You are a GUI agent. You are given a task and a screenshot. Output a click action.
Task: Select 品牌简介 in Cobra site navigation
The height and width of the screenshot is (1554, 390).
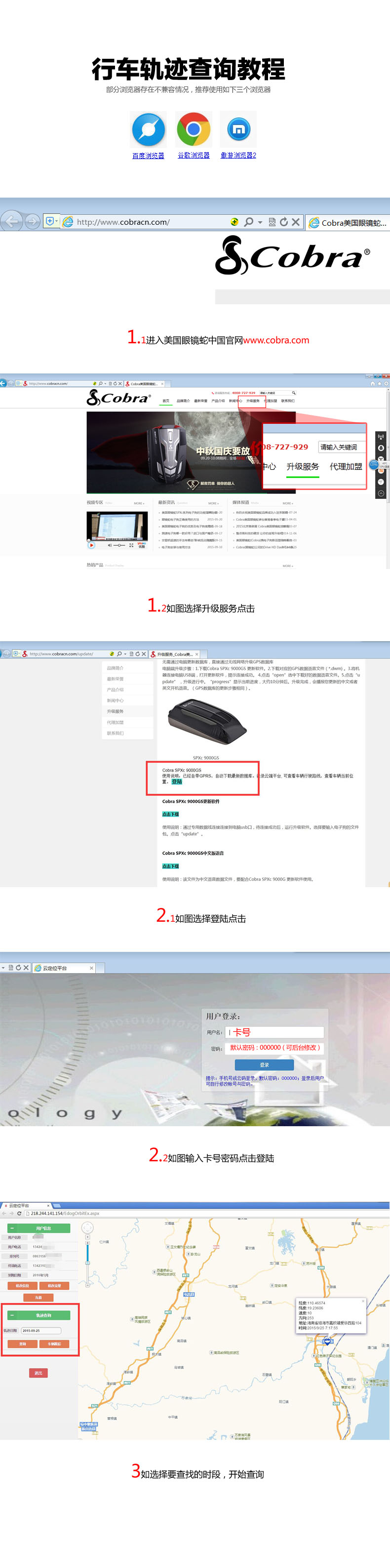coord(183,401)
